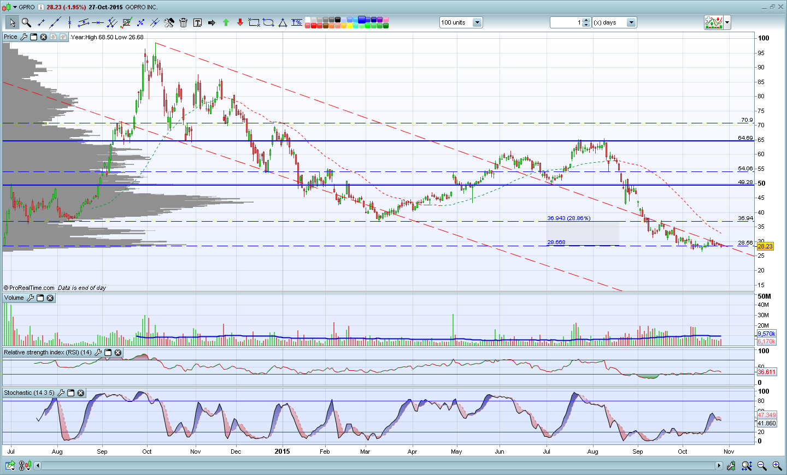The image size is (787, 475).
Task: Choose the Fibonacci retracement list tool
Action: click(126, 22)
